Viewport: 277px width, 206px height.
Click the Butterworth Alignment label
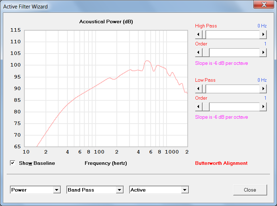tap(221, 163)
